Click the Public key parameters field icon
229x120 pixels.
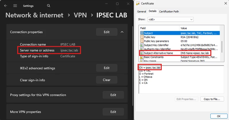click(x=142, y=41)
